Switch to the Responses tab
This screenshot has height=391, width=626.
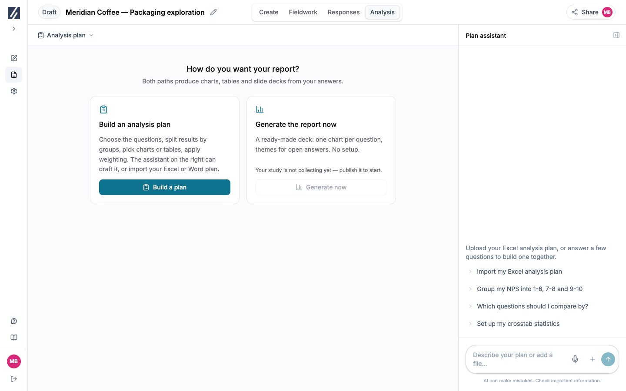tap(343, 12)
